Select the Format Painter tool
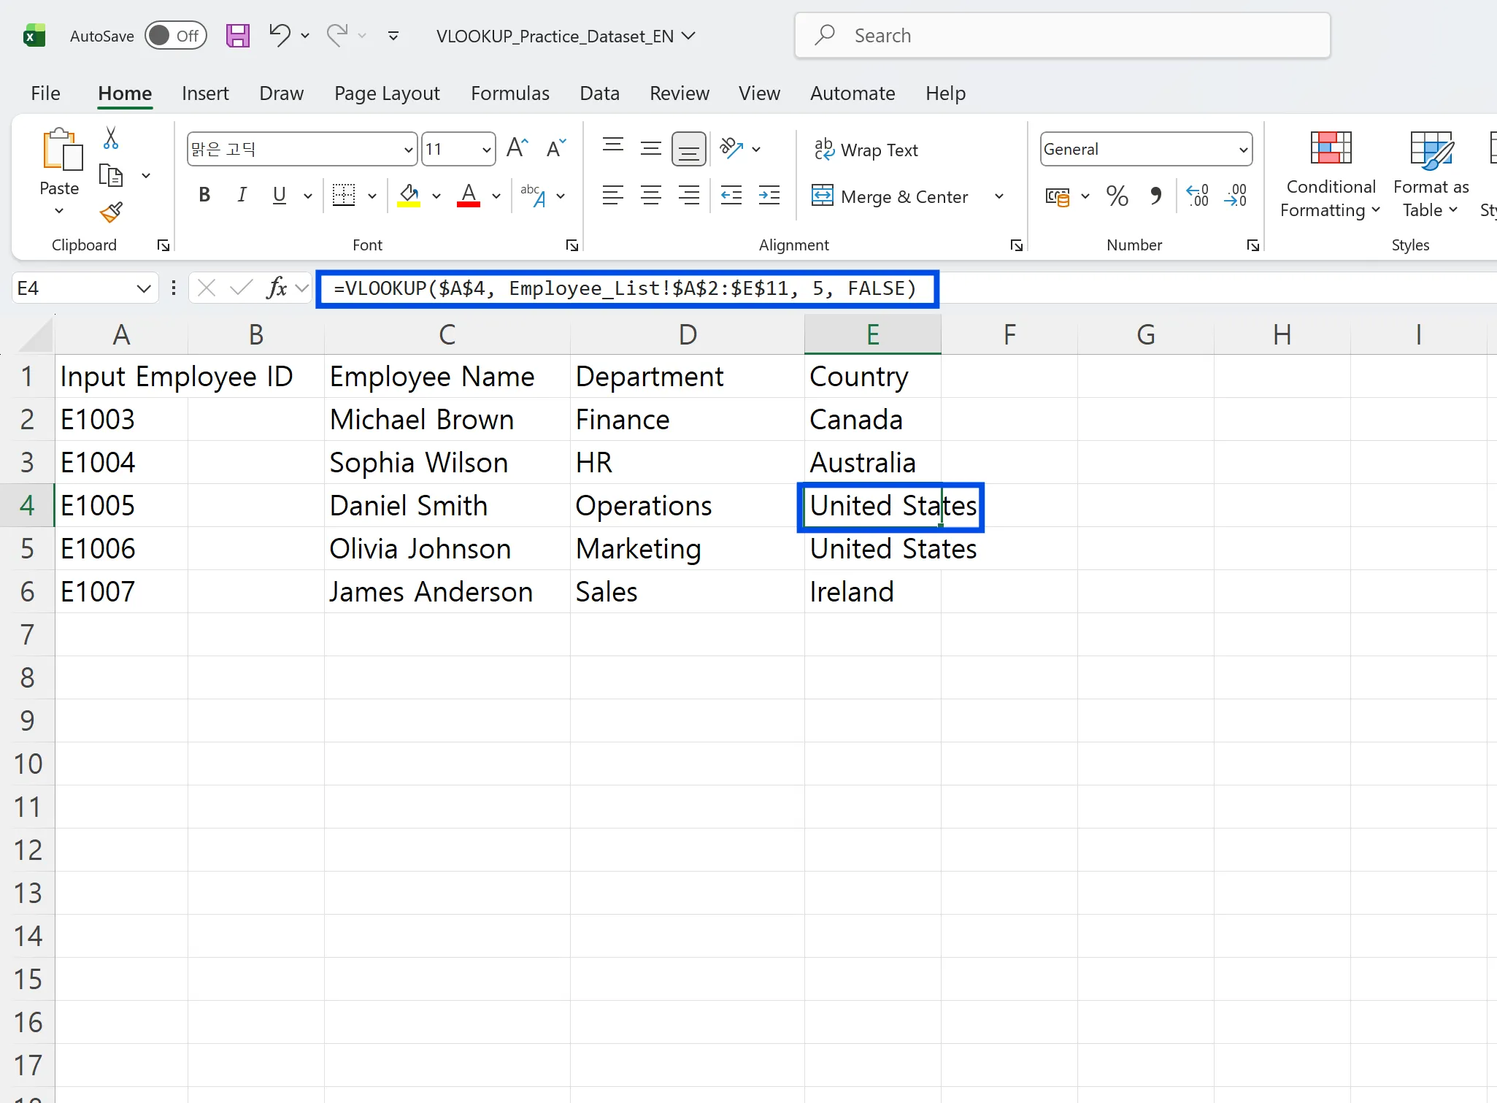The width and height of the screenshot is (1497, 1103). coord(111,212)
